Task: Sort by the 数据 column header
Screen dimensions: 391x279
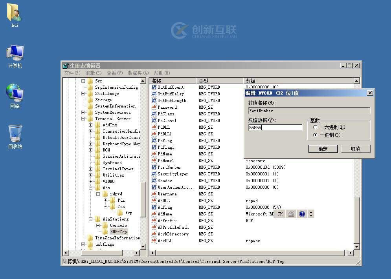Action: 298,81
